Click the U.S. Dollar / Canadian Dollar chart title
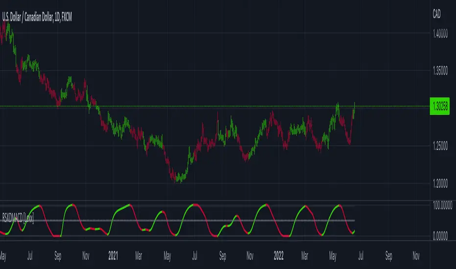 37,17
